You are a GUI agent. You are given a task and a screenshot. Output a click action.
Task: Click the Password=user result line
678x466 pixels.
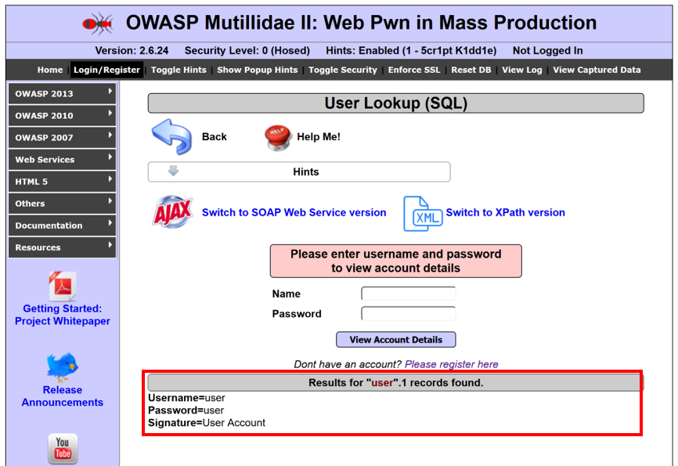pyautogui.click(x=186, y=410)
